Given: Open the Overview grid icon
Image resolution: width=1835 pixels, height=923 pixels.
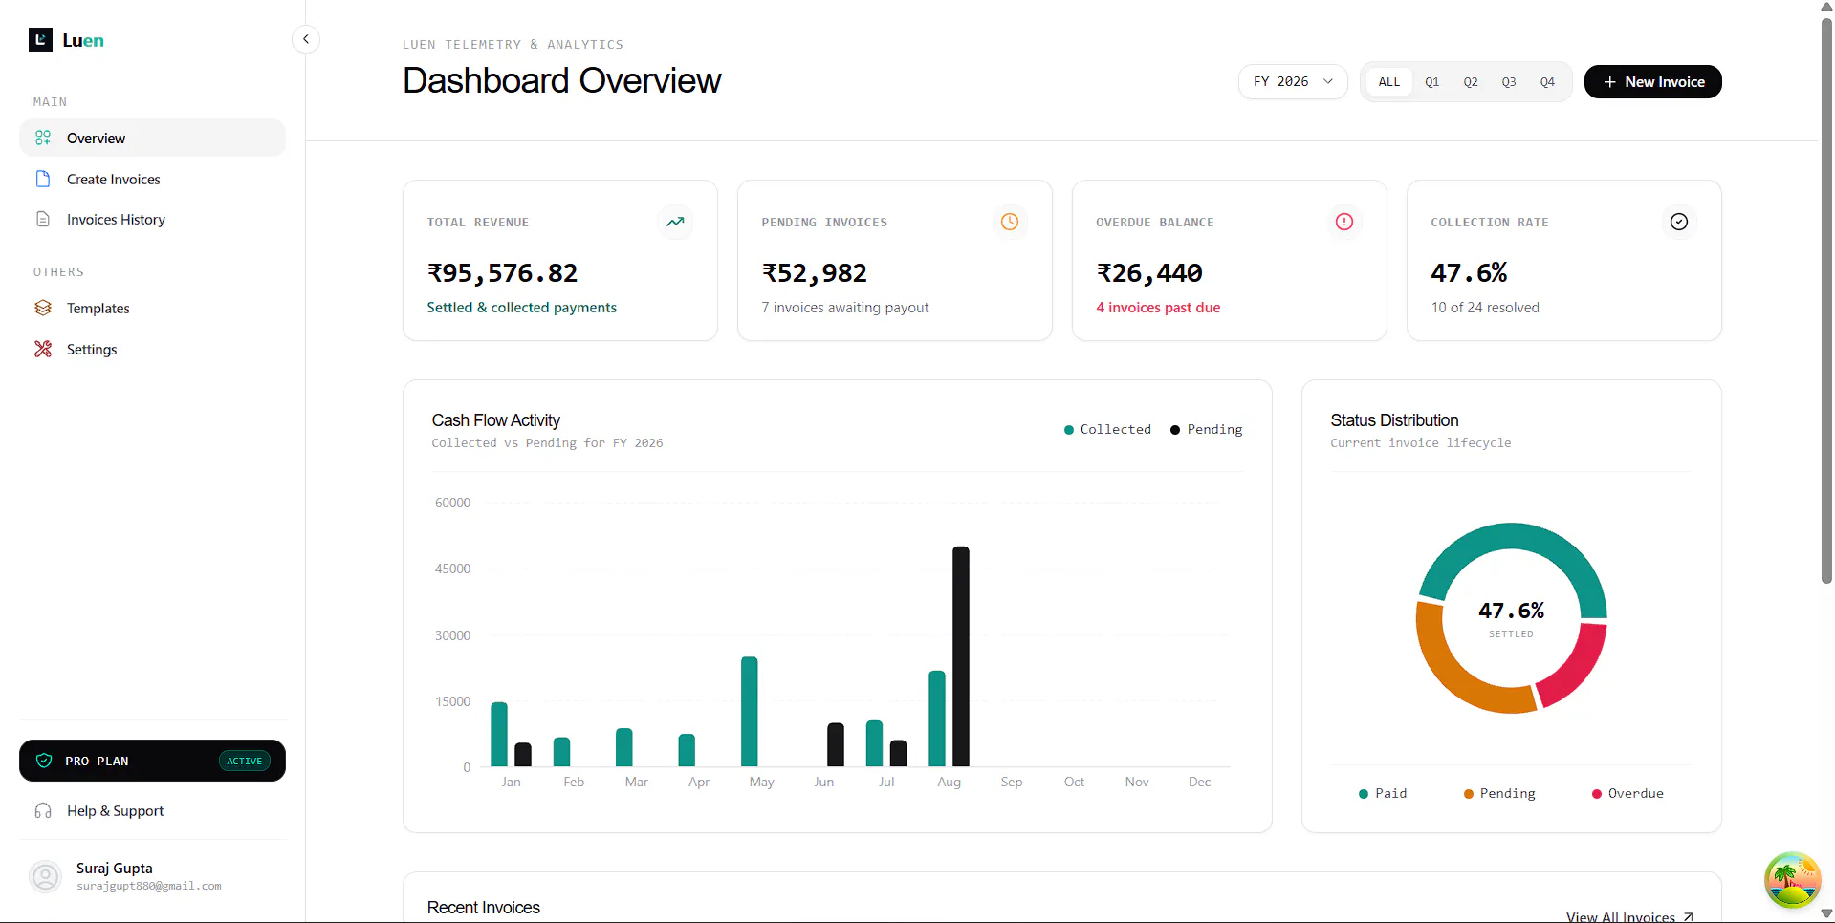Looking at the screenshot, I should (x=43, y=138).
